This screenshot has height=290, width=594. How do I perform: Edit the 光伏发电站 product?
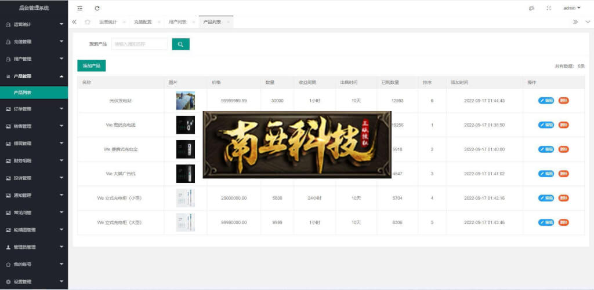(546, 101)
